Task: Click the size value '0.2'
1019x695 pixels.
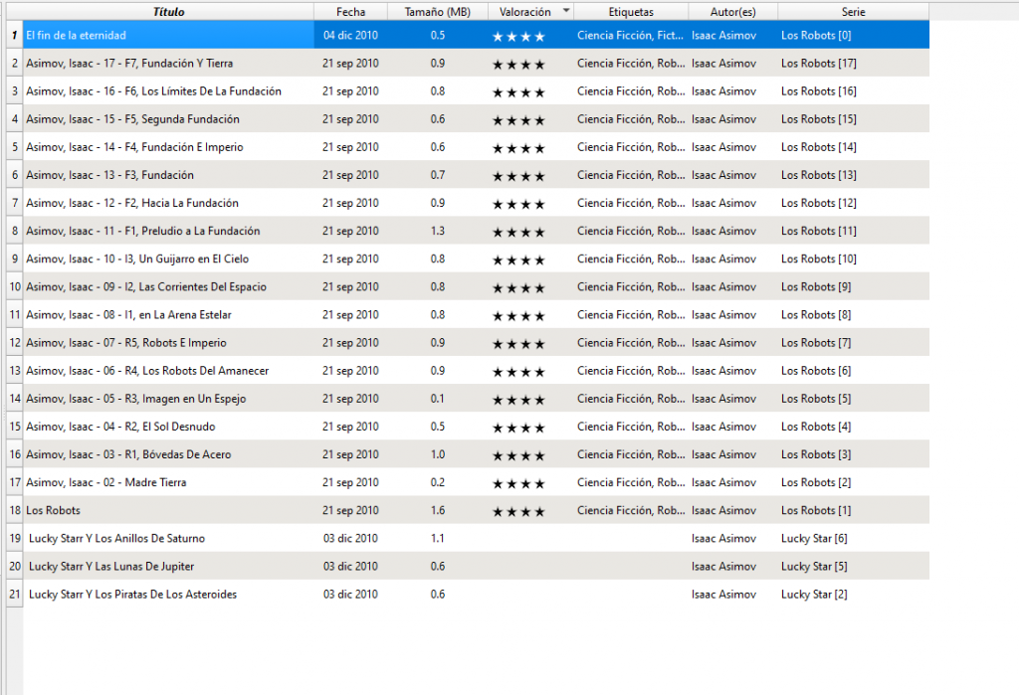Action: (x=438, y=482)
